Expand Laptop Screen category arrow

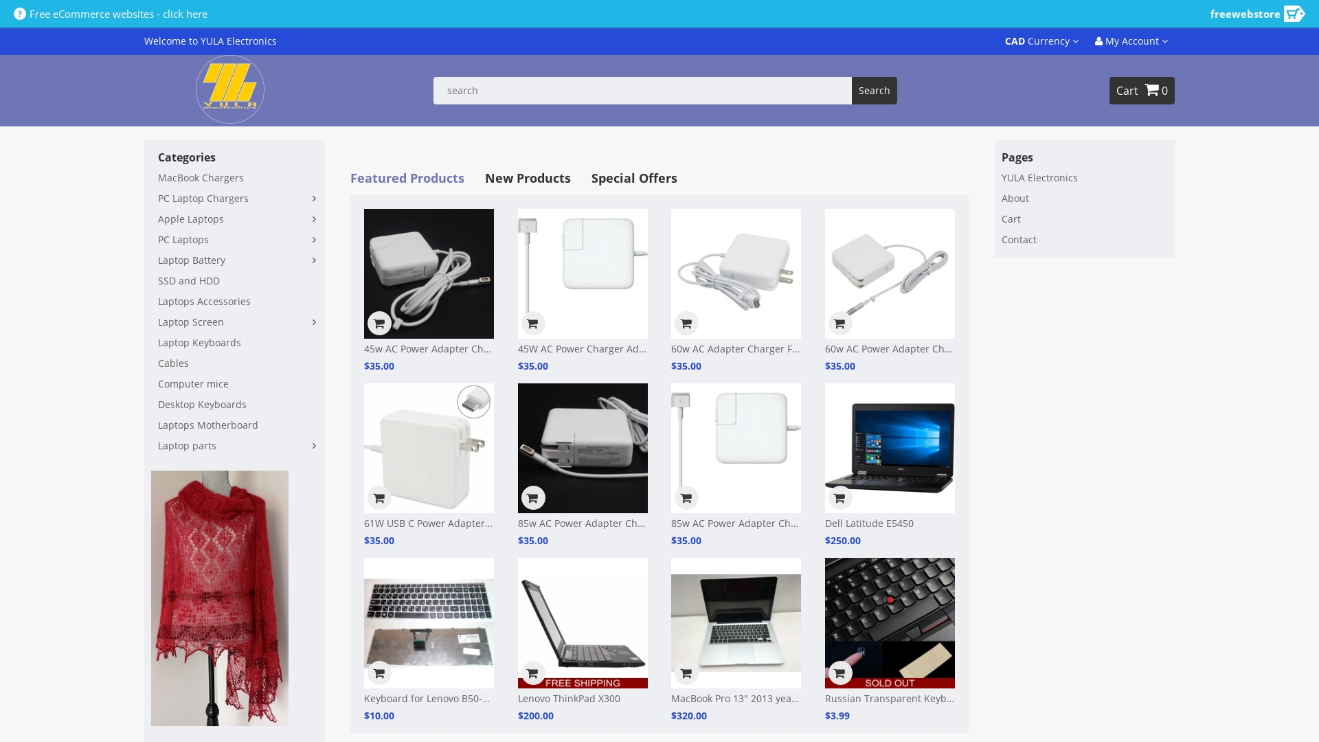314,322
